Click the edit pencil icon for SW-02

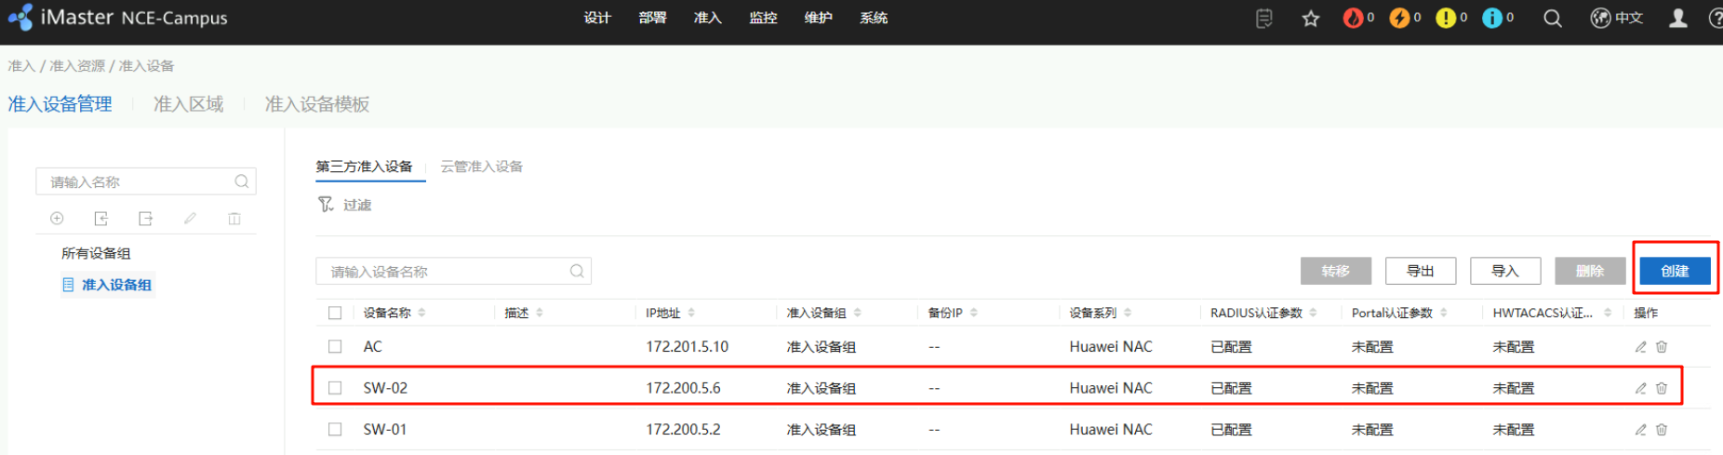point(1640,388)
